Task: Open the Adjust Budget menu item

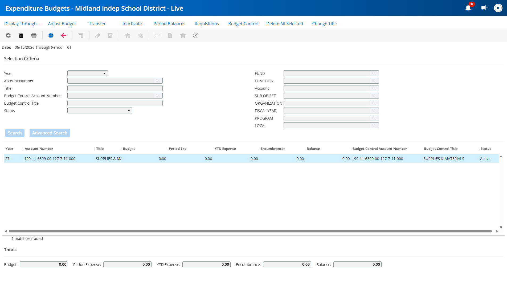Action: click(62, 24)
